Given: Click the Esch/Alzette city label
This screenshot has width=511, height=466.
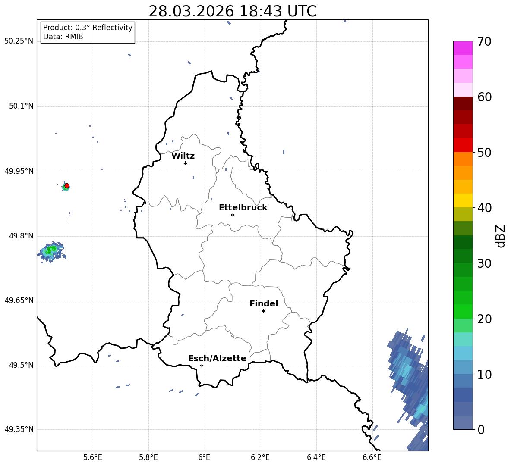Looking at the screenshot, I should point(217,358).
